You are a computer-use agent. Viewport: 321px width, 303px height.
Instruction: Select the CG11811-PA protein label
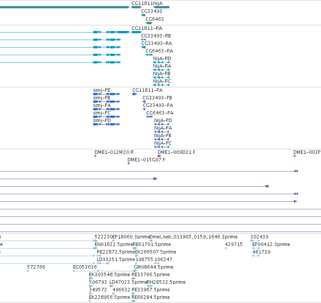147,90
